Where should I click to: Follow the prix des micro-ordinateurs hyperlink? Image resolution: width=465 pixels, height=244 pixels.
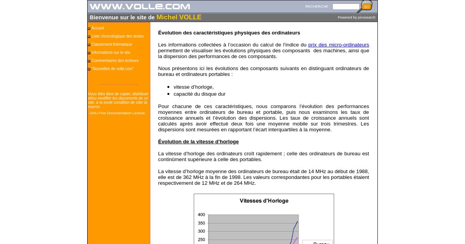point(339,45)
